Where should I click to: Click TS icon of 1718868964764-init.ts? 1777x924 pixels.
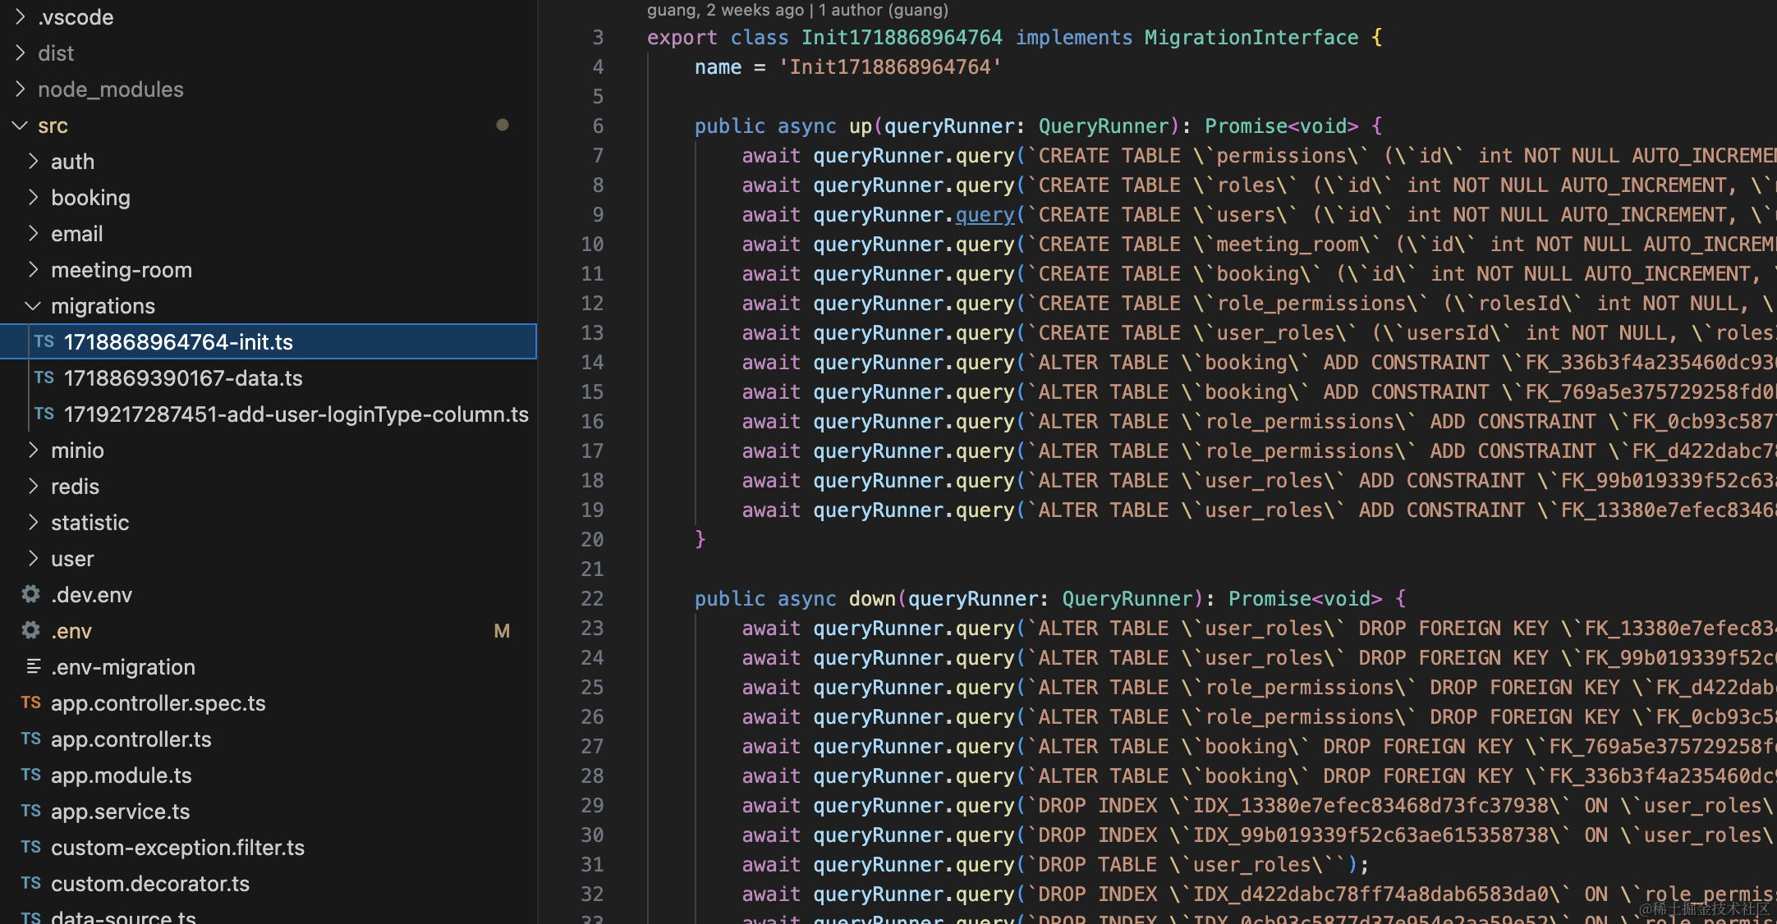pos(44,341)
